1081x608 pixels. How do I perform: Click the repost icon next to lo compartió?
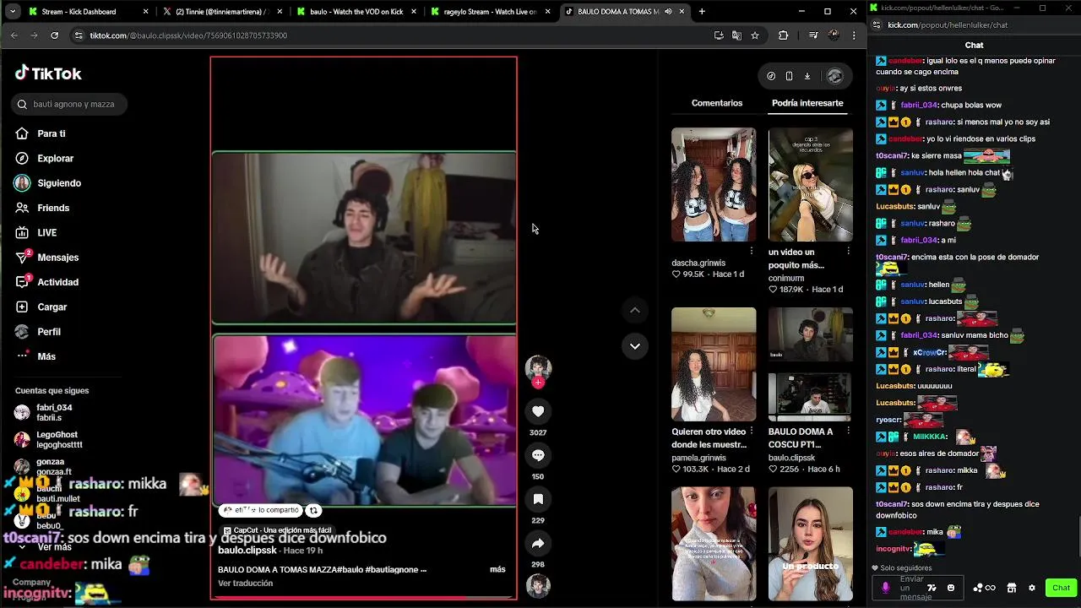pyautogui.click(x=313, y=510)
